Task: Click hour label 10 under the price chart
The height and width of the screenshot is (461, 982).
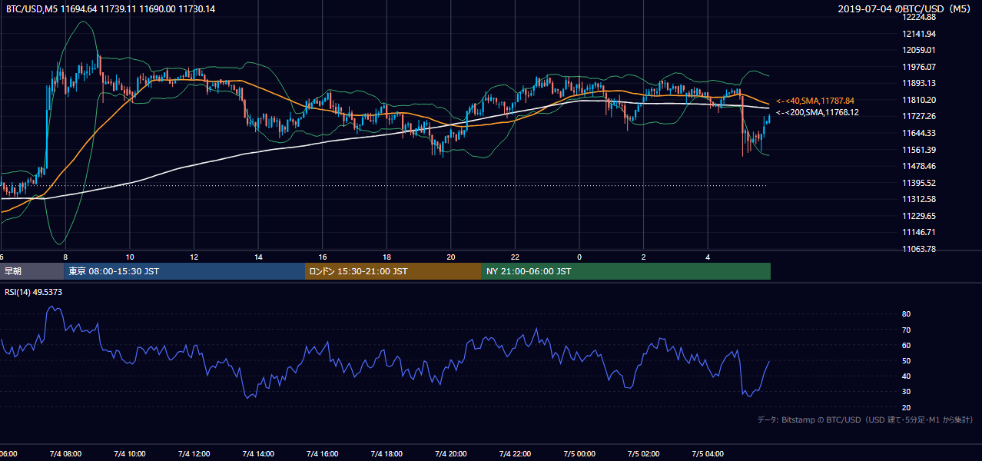Action: pos(130,257)
